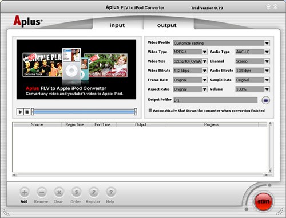Stop the preview playback

27,112
